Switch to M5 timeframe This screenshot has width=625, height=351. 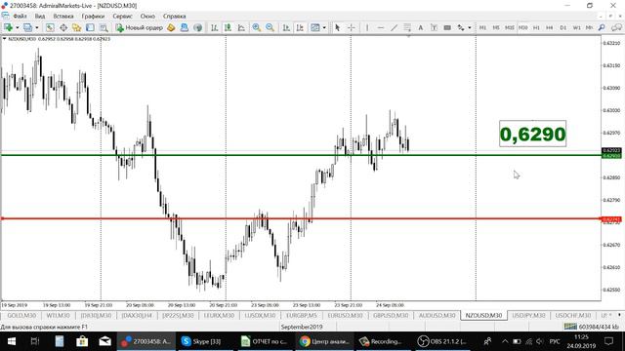click(496, 27)
